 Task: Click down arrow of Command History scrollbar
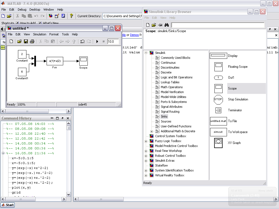(x=68, y=194)
